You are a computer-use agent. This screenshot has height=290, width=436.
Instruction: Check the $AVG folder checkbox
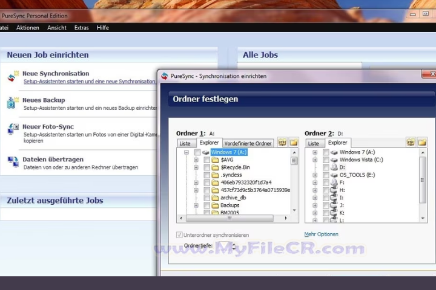click(x=206, y=160)
